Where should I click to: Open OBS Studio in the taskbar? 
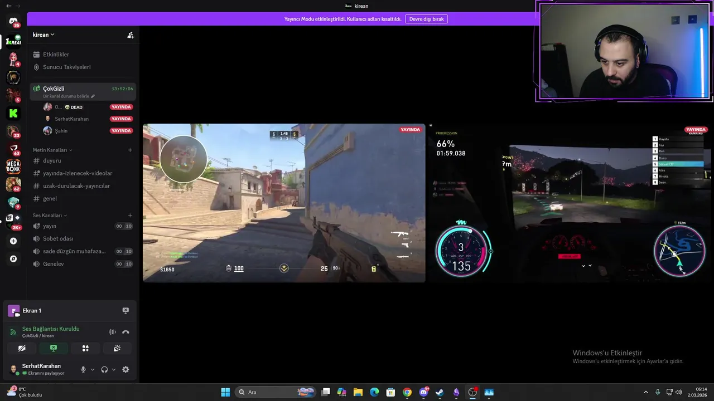(472, 392)
